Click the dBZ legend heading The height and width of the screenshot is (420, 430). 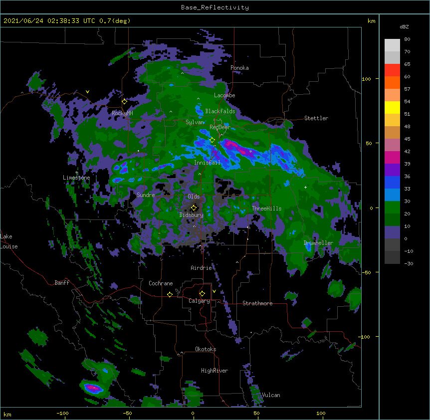click(404, 26)
